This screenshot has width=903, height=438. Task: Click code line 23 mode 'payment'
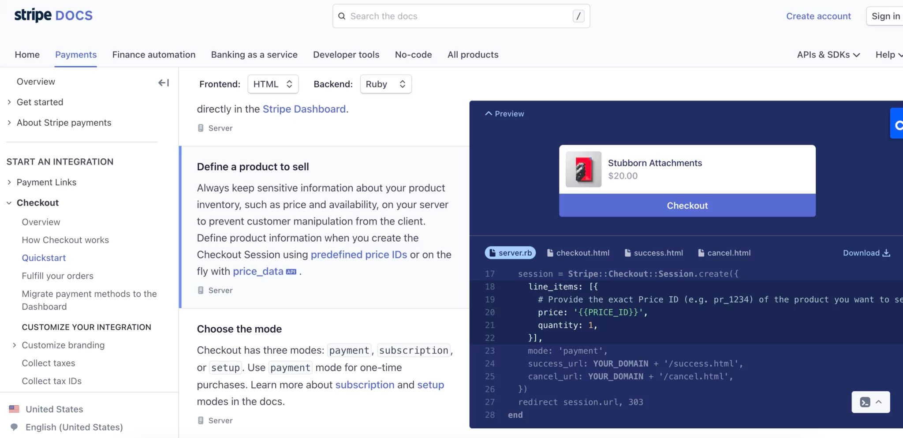(x=567, y=351)
